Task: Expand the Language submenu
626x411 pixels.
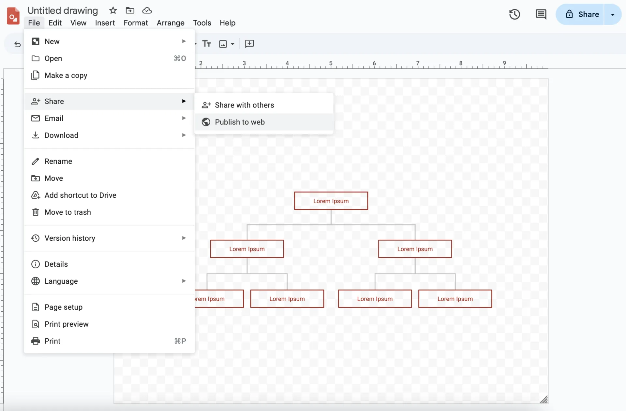Action: (x=109, y=281)
